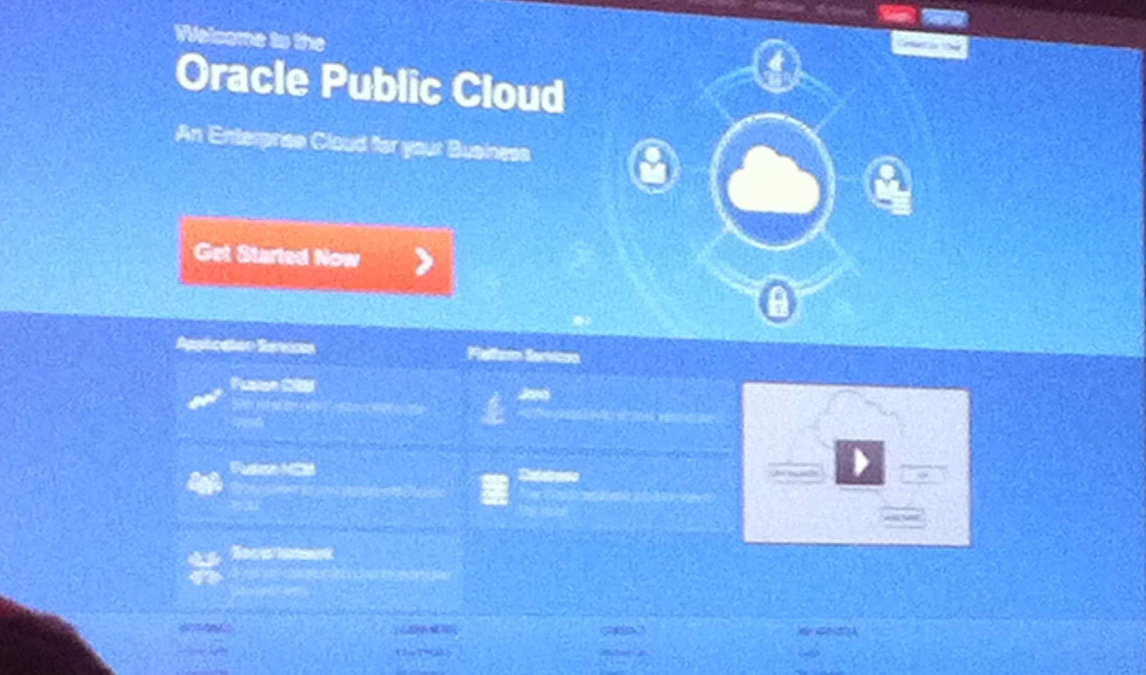Click the Database service icon
The width and height of the screenshot is (1146, 675).
[495, 489]
